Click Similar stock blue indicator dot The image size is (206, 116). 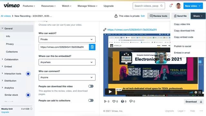28,95
